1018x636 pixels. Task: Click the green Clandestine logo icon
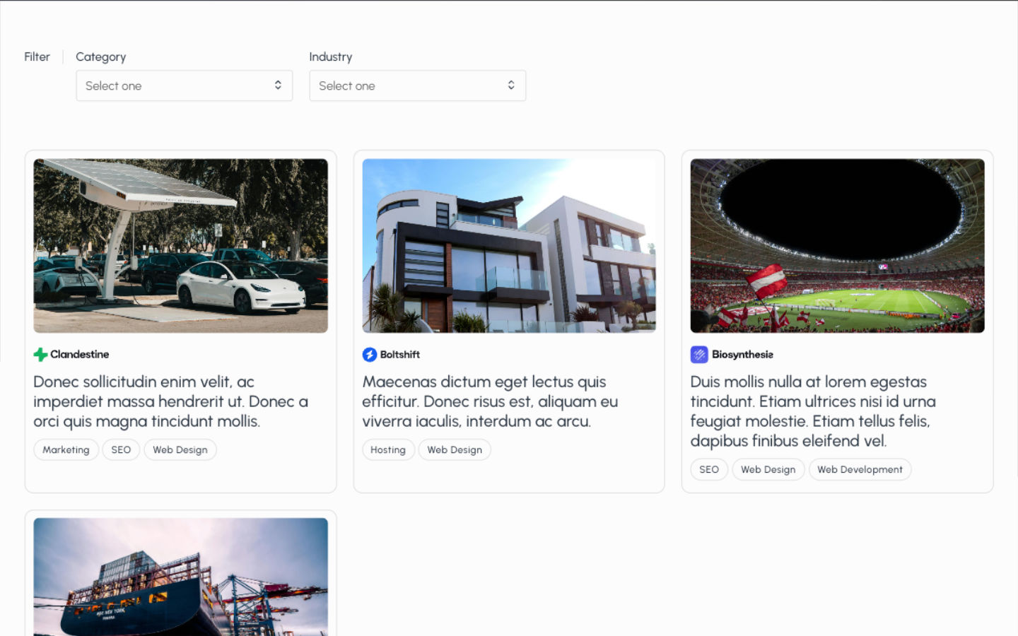pos(40,355)
